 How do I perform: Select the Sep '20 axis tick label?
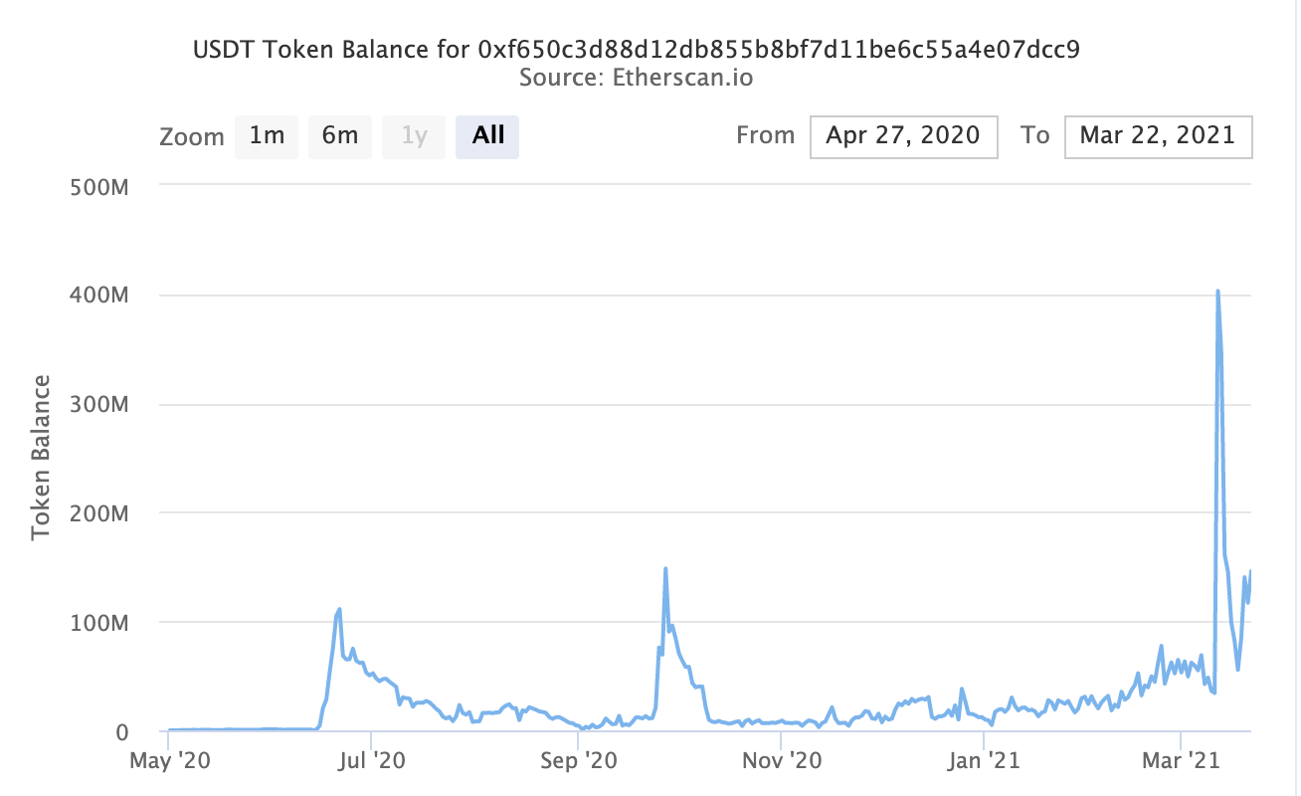[x=579, y=759]
